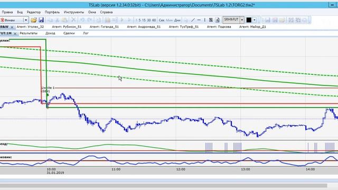Viewport: 338px width, 190px height.
Task: Select the text label 'A' tool
Action: pyautogui.click(x=217, y=20)
